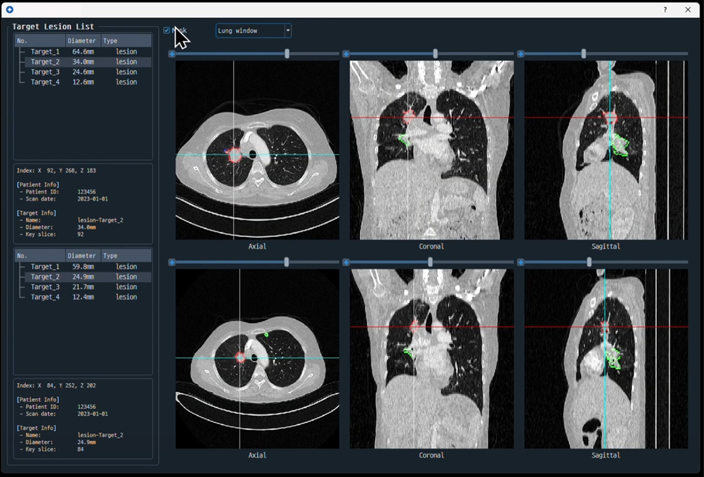Click plus icon above bottom Coronal view
The height and width of the screenshot is (477, 704).
[346, 263]
